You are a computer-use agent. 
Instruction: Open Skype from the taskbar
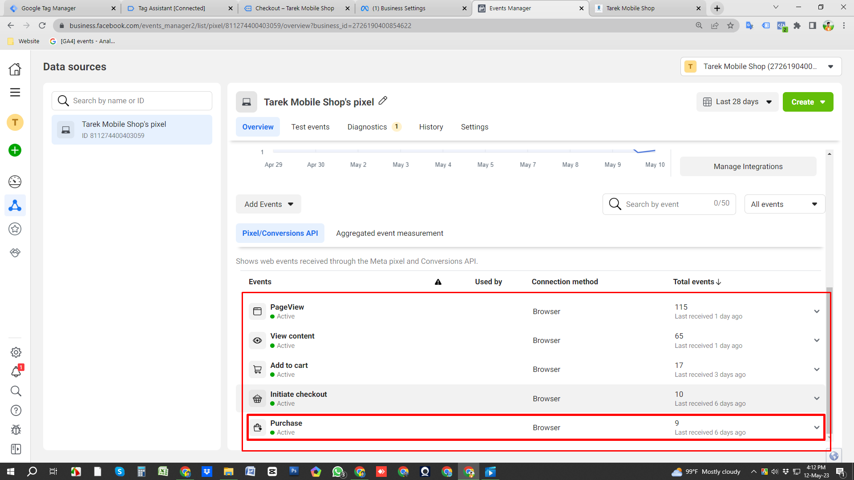(120, 472)
